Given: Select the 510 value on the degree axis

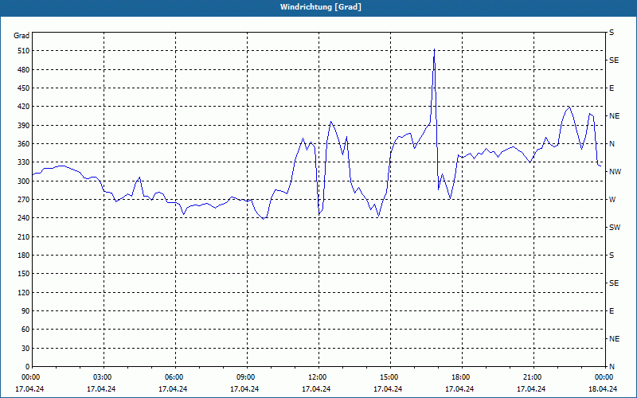Looking at the screenshot, I should (x=24, y=51).
